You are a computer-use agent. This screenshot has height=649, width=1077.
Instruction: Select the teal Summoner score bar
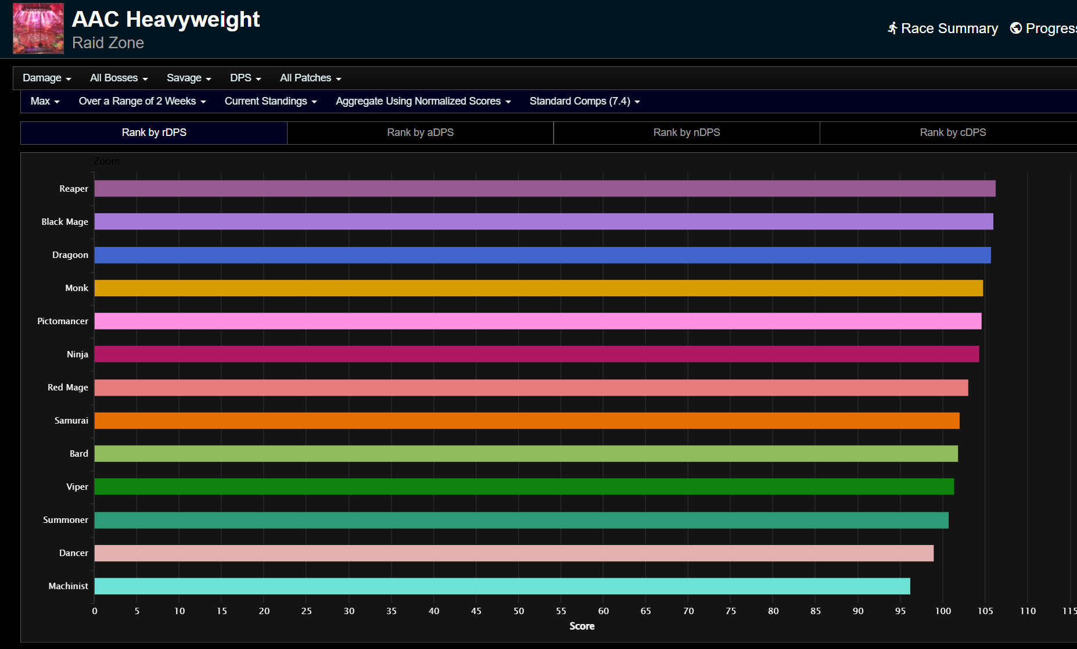pos(522,520)
